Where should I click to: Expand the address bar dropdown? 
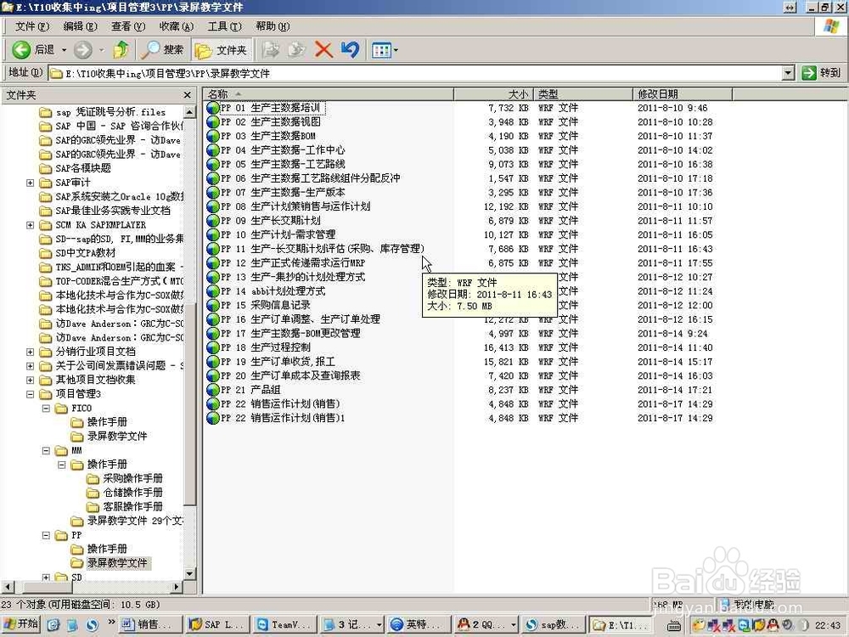(x=789, y=72)
